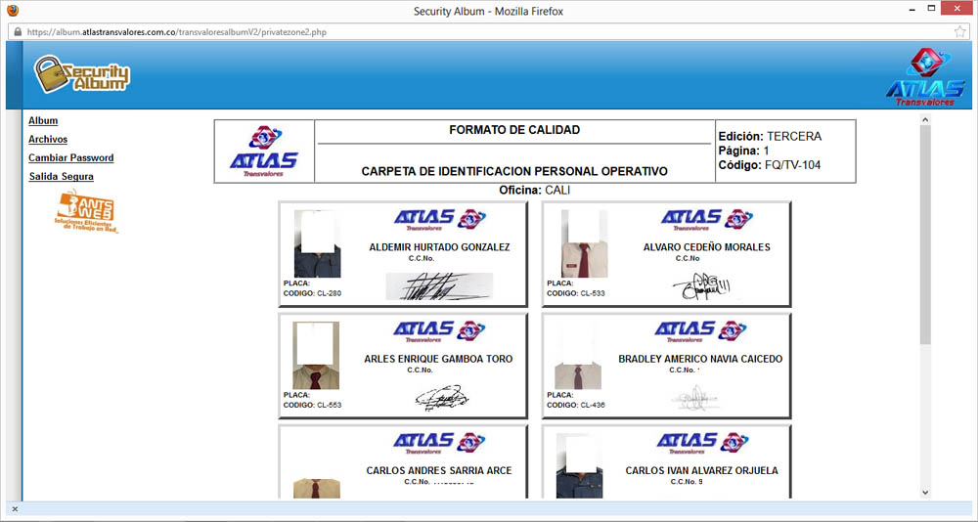The height and width of the screenshot is (522, 978).
Task: Click the name BRADLEY AMERICO NAVIA CAICEDO
Action: [x=700, y=359]
